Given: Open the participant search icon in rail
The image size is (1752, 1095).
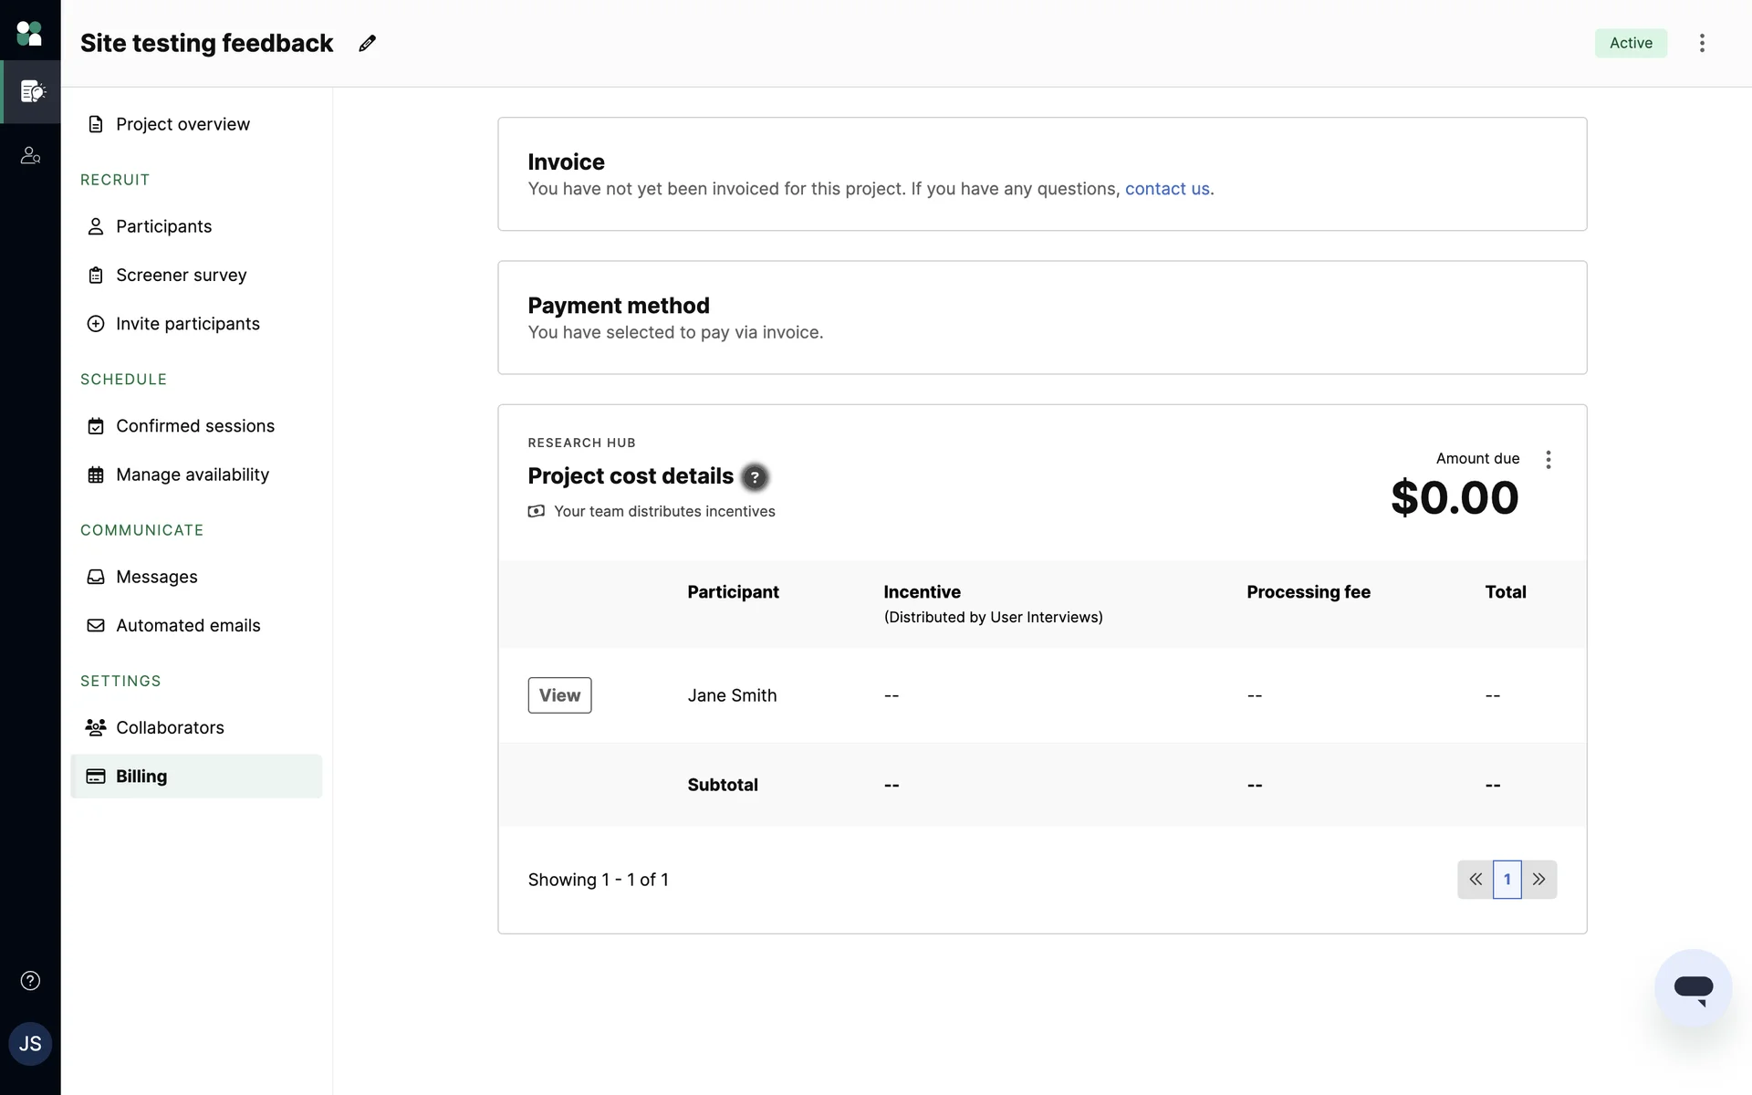Looking at the screenshot, I should 31,156.
